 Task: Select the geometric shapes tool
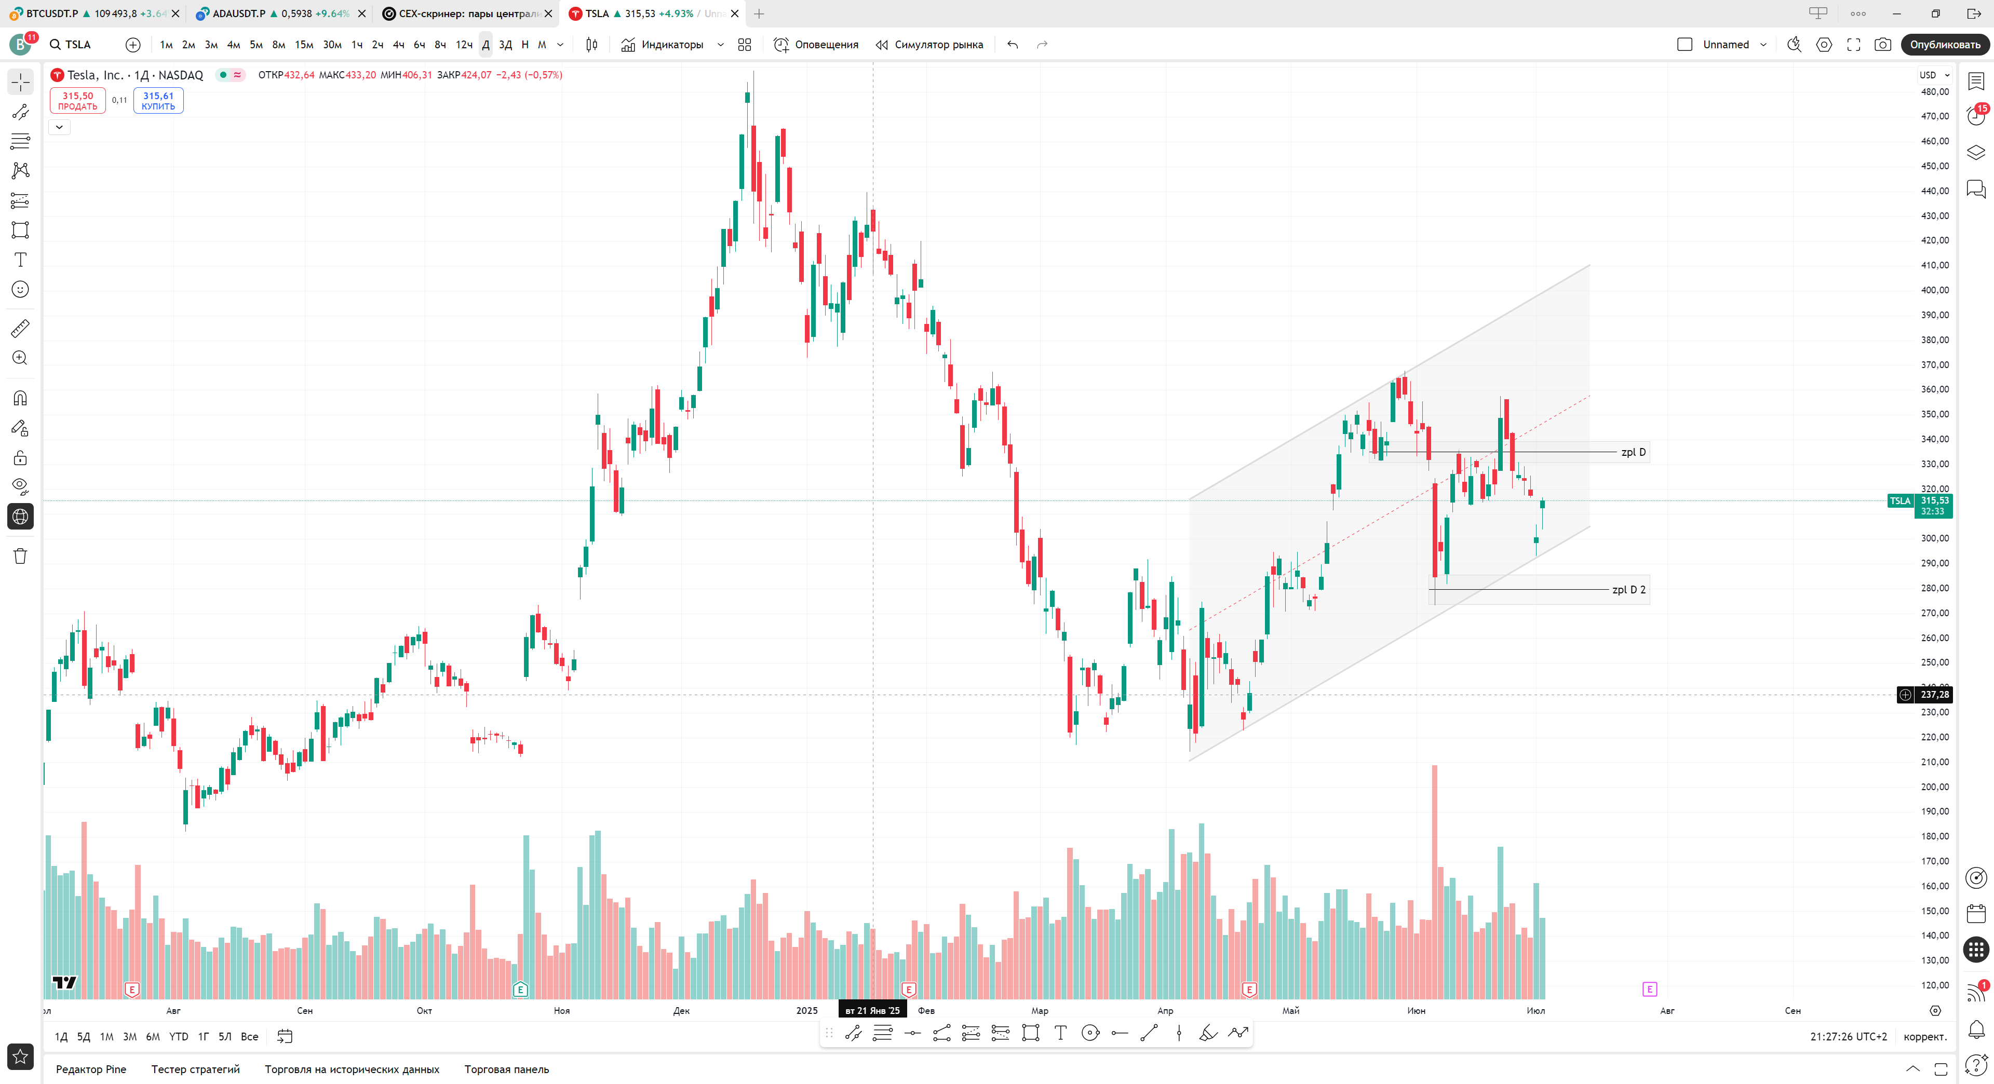click(20, 230)
